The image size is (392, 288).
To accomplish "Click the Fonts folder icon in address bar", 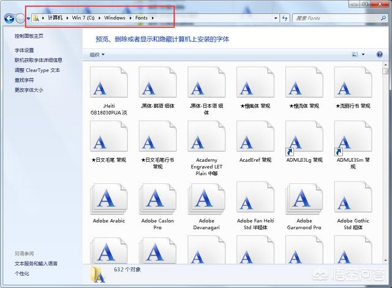I will pyautogui.click(x=36, y=18).
